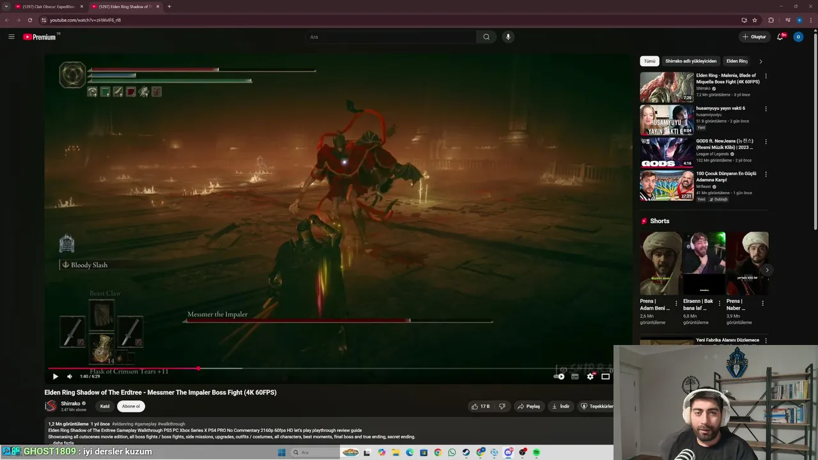The height and width of the screenshot is (460, 818).
Task: Bookmark this page with the star icon
Action: (755, 20)
